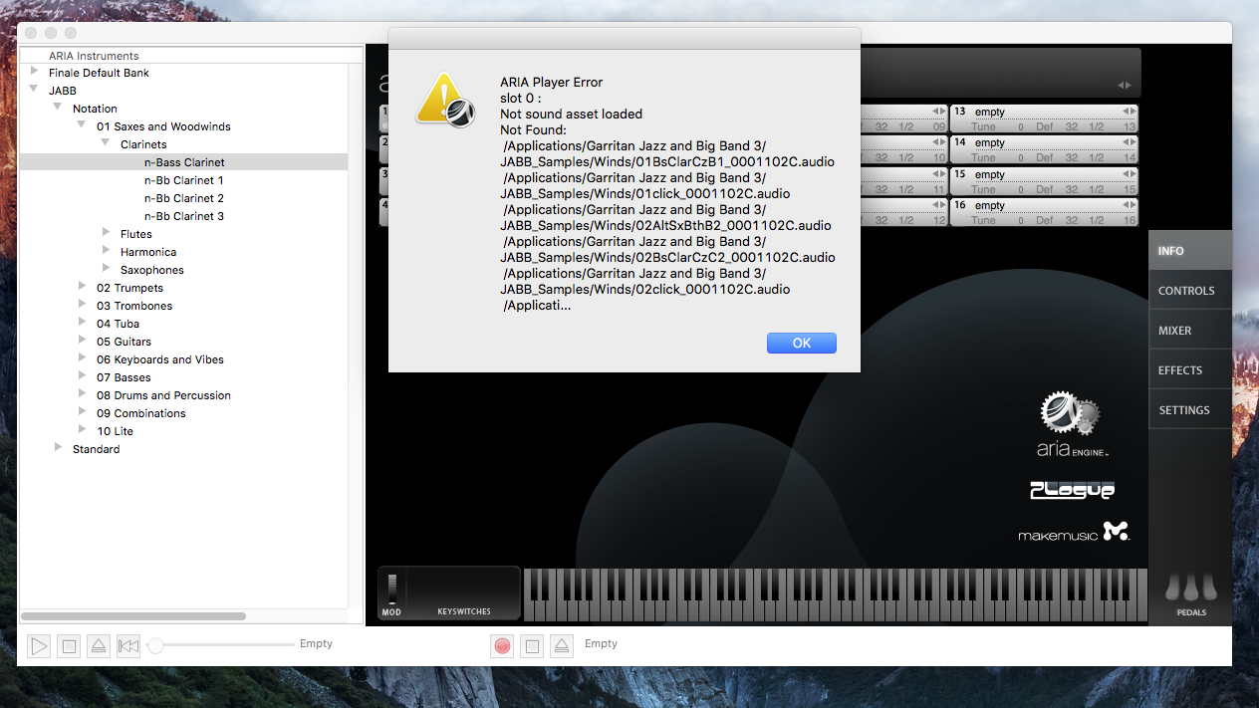Screen dimensions: 1259x708
Task: Collapse the Clarinets tree node
Action: tap(106, 143)
